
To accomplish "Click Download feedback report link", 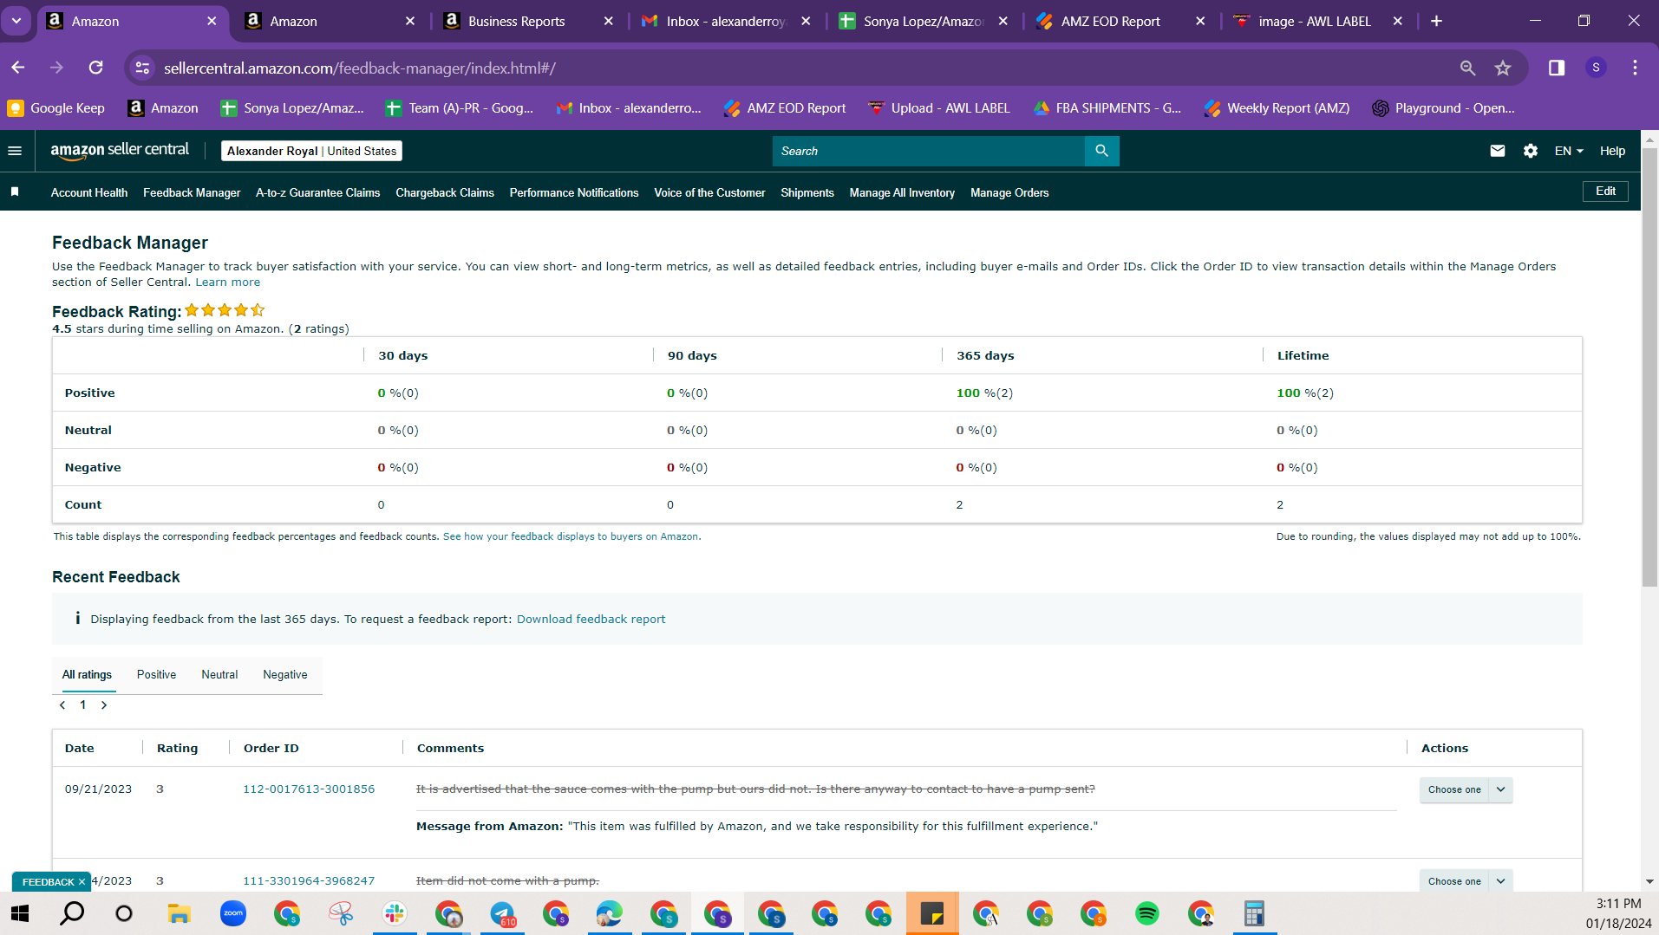I will point(591,620).
